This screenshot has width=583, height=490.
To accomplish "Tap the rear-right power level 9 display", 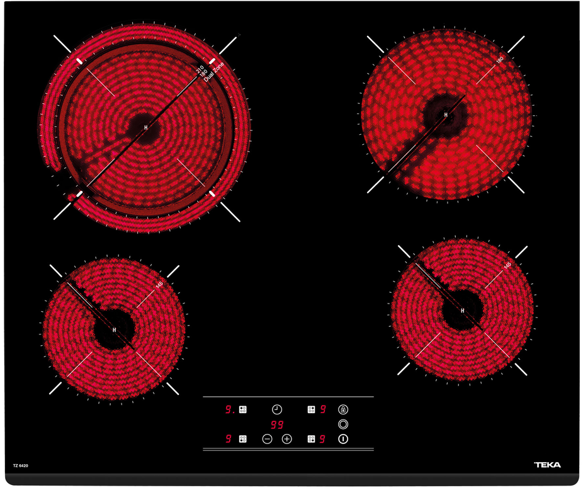I will (323, 409).
